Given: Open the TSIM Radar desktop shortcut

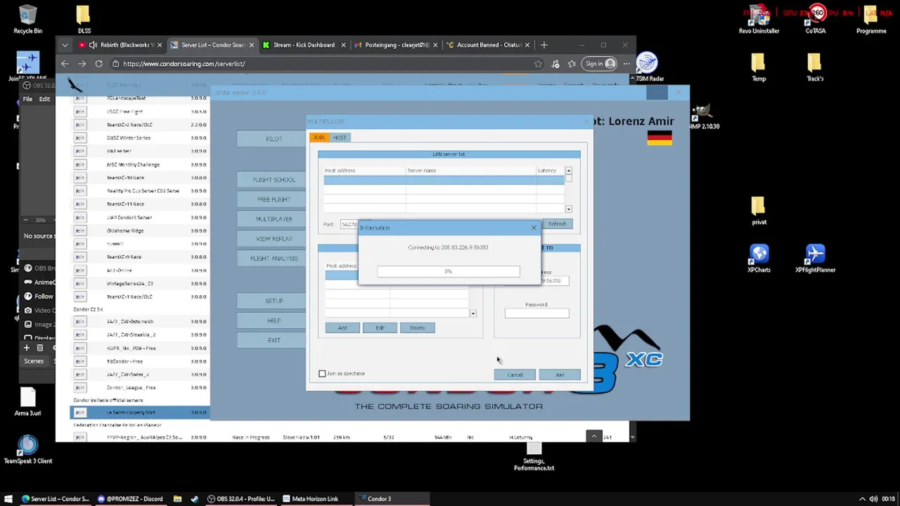Looking at the screenshot, I should (x=648, y=67).
